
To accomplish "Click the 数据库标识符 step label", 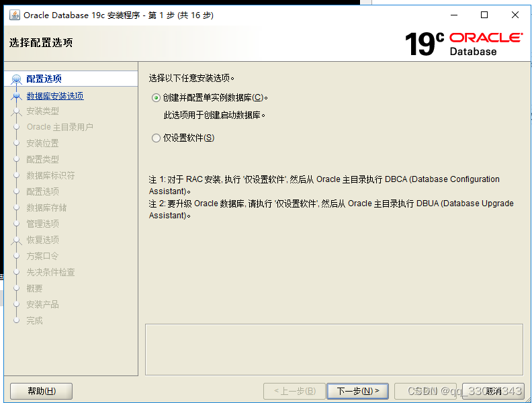I will coord(50,175).
